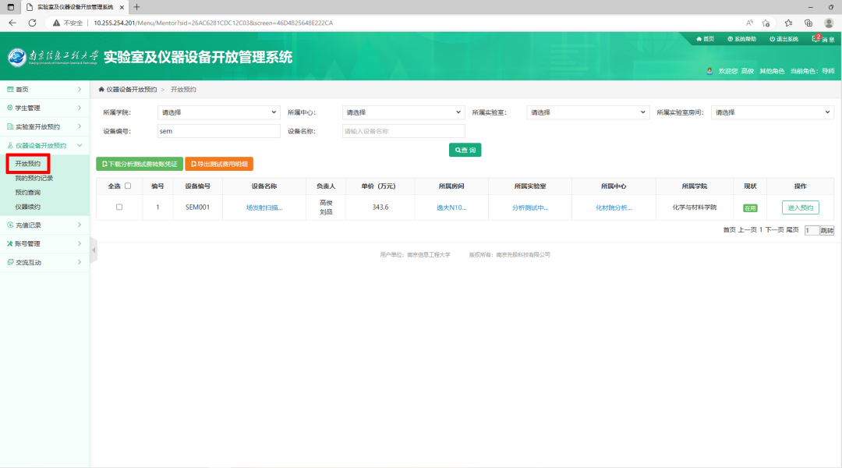842x468 pixels.
Task: Click the university logo in header
Action: click(16, 57)
